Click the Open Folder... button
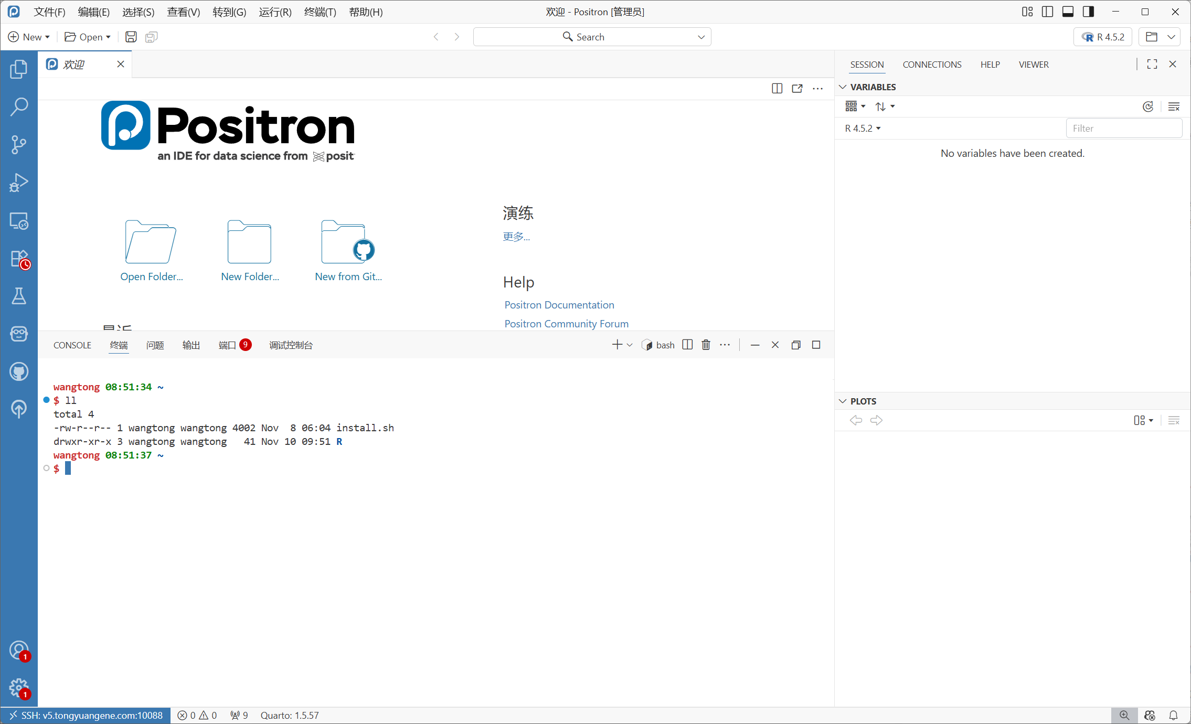Screen dimensions: 1191x724 pos(152,251)
